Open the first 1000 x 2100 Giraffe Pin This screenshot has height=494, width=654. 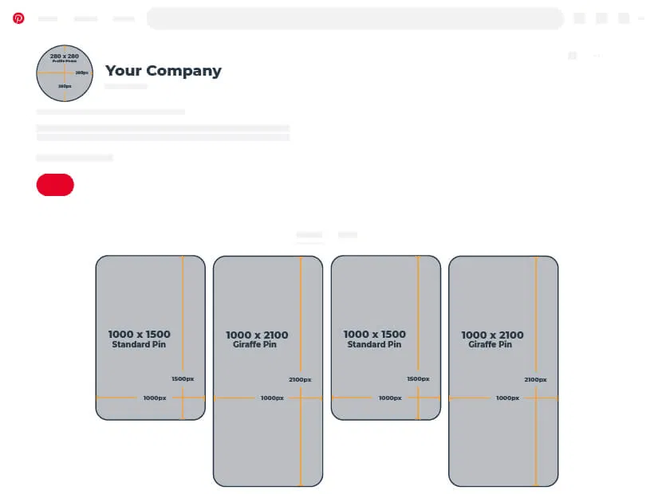pos(268,370)
